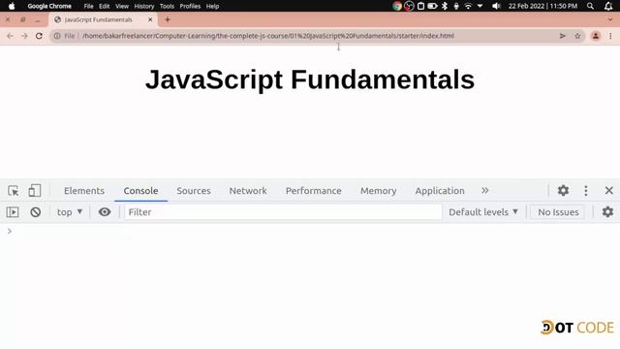This screenshot has height=349, width=620.
Task: Open the History menu
Action: point(144,6)
